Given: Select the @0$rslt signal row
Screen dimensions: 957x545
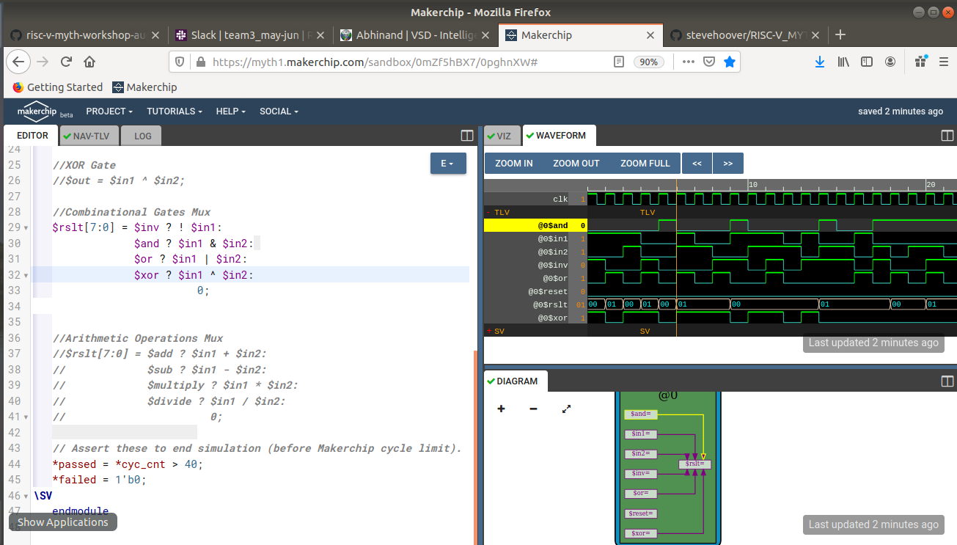Looking at the screenshot, I should pyautogui.click(x=535, y=304).
